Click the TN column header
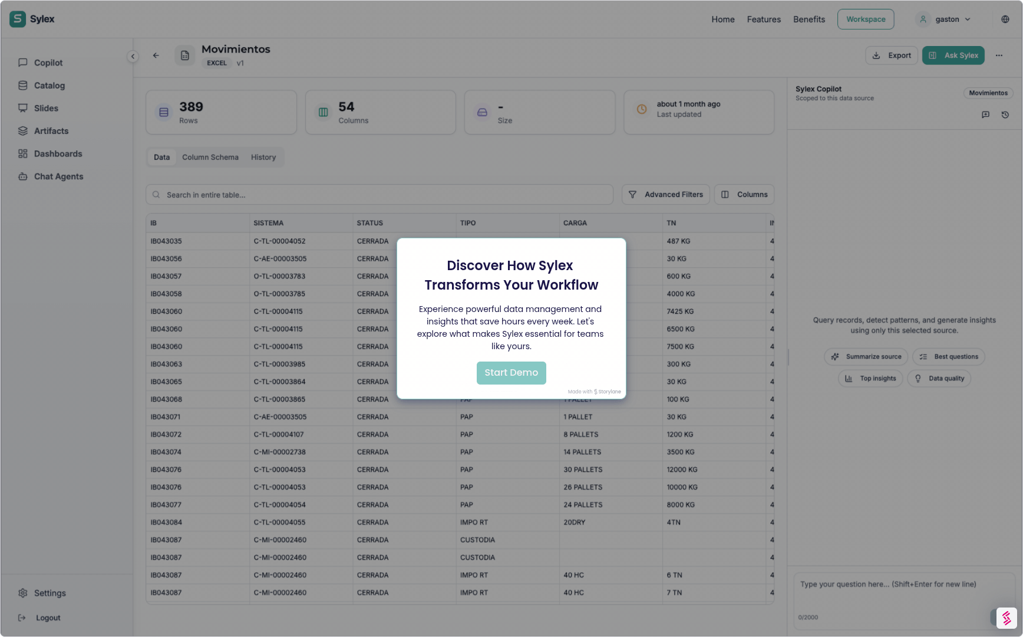1023x637 pixels. (x=714, y=223)
